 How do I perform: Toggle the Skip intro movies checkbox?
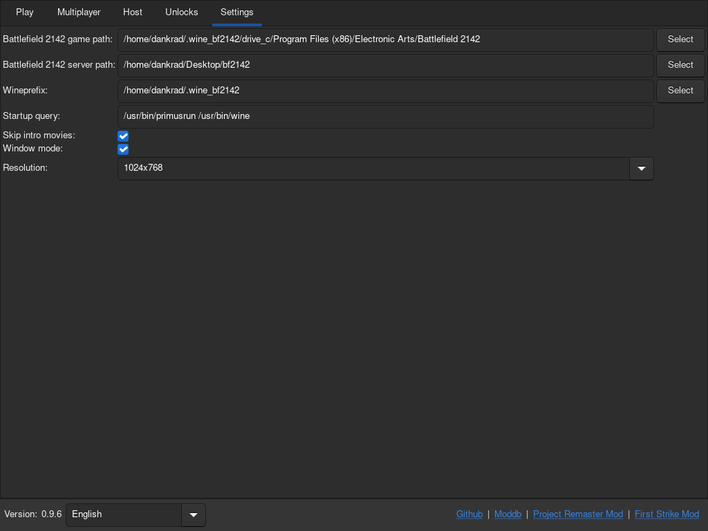click(123, 136)
